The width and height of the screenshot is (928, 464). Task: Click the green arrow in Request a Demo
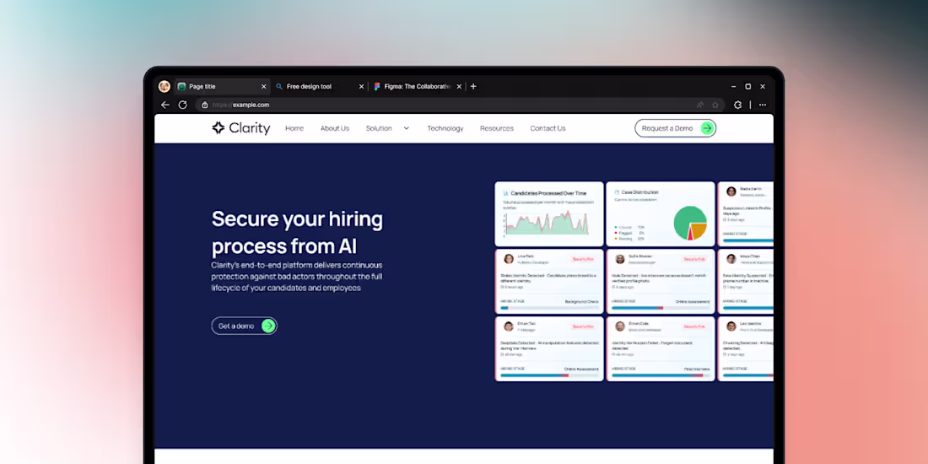click(x=707, y=128)
